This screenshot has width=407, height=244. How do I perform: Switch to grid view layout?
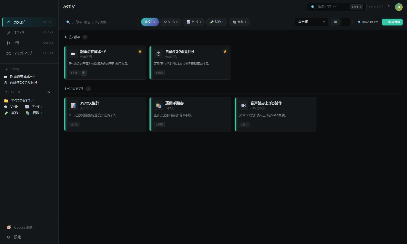[x=335, y=22]
